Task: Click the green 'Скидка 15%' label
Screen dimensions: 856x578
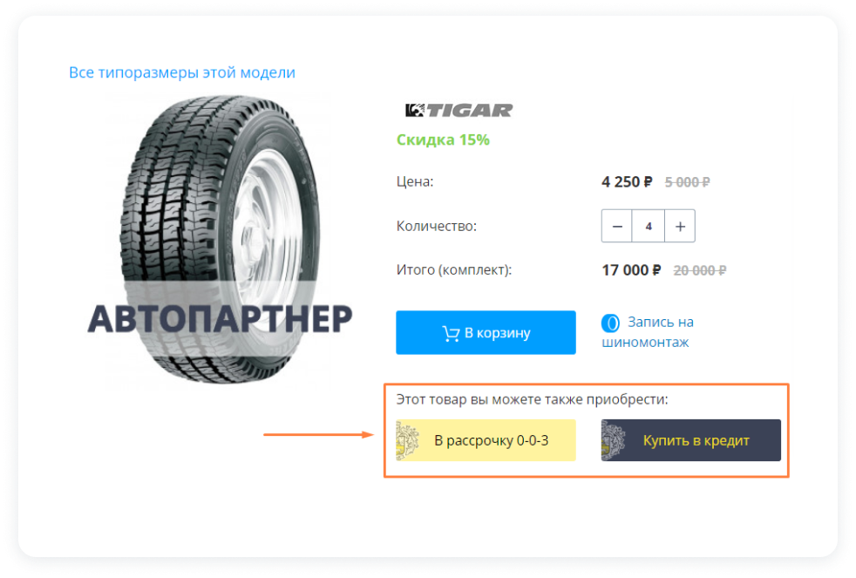Action: coord(443,139)
